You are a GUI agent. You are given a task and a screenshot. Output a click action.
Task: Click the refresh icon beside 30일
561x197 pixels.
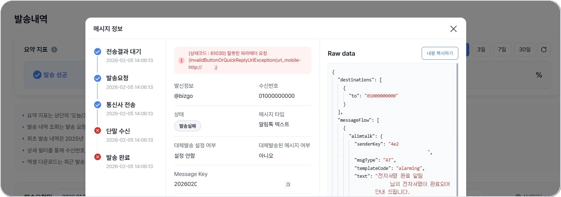tap(544, 50)
